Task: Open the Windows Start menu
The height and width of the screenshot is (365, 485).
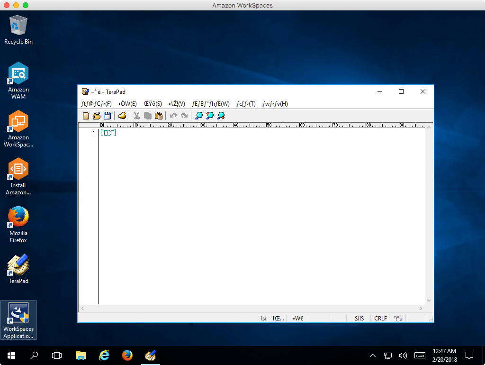Action: pos(10,356)
